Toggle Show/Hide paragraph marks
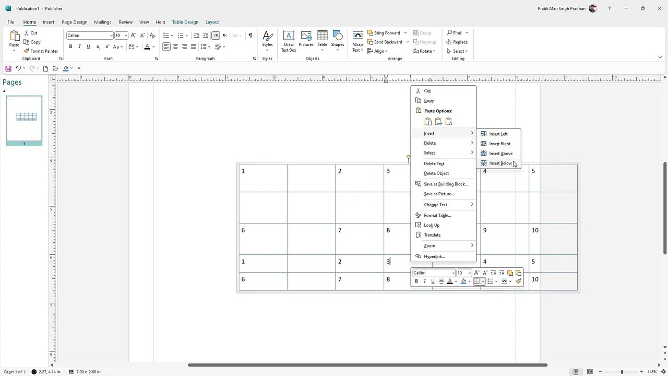This screenshot has height=376, width=668. tap(250, 36)
